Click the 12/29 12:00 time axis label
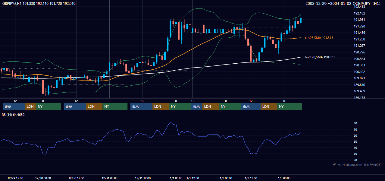Image resolution: width=385 pixels, height=181 pixels. [15, 178]
